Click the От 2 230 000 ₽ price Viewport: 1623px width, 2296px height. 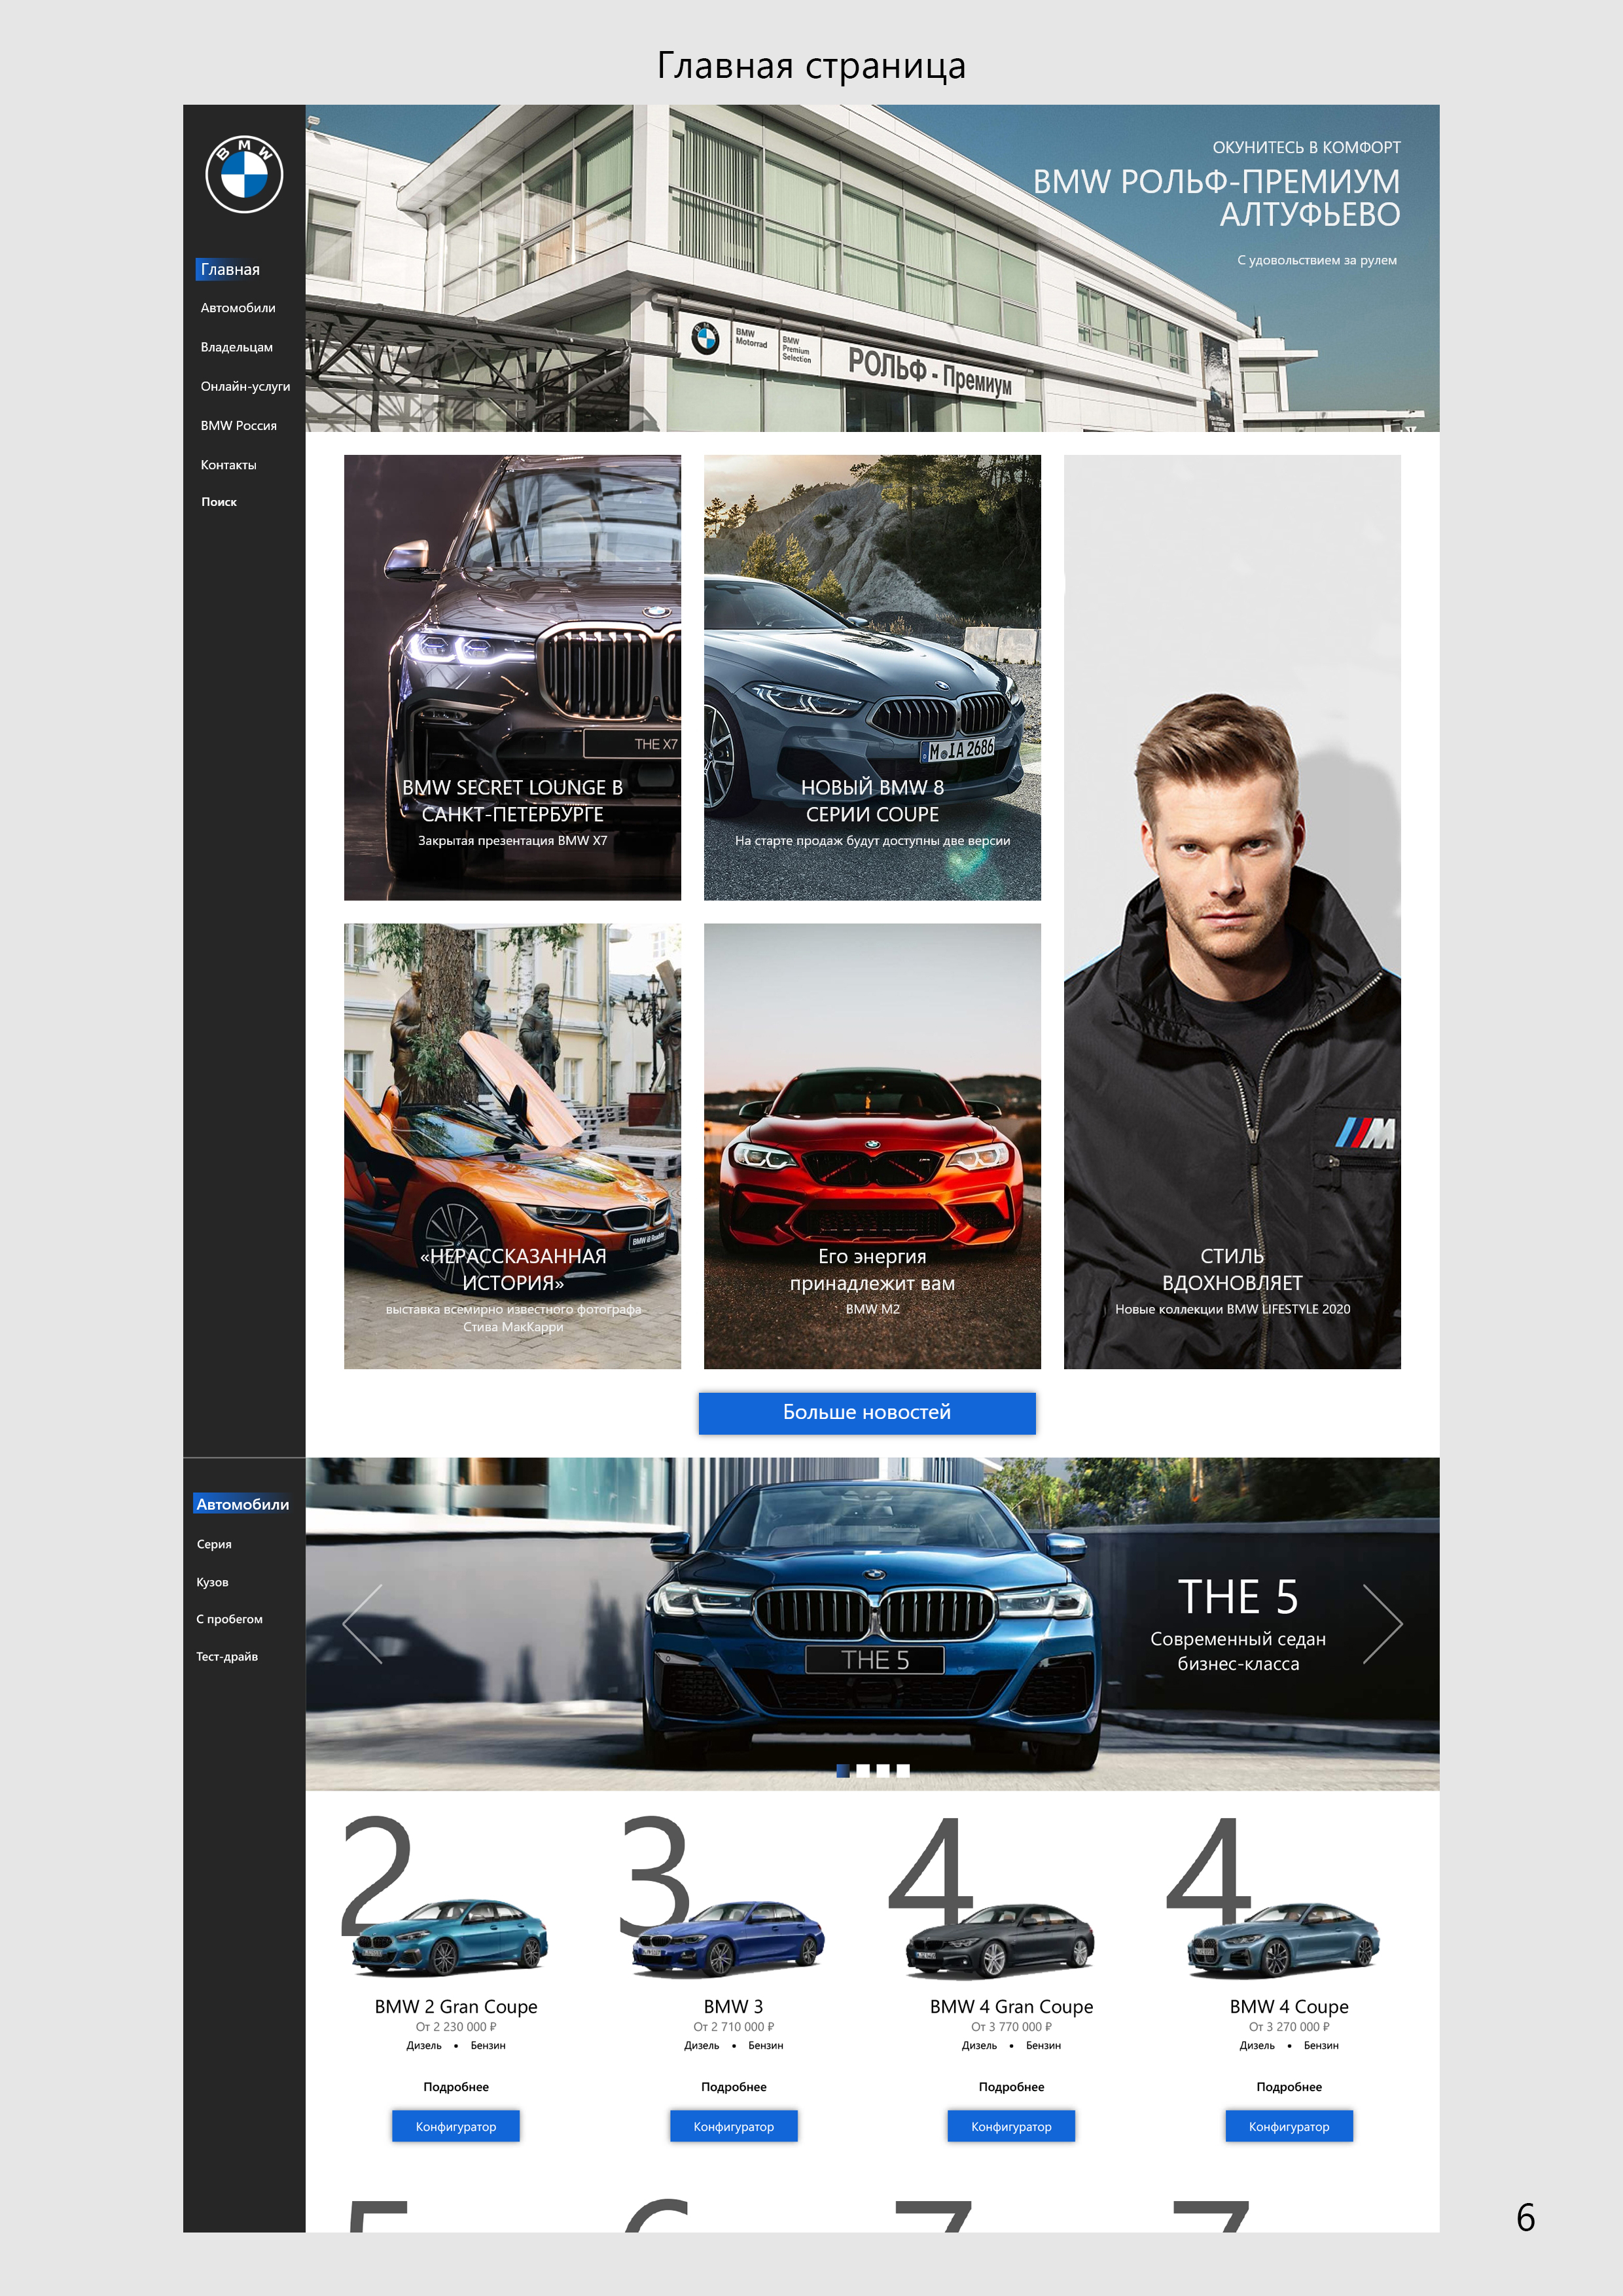[456, 2027]
